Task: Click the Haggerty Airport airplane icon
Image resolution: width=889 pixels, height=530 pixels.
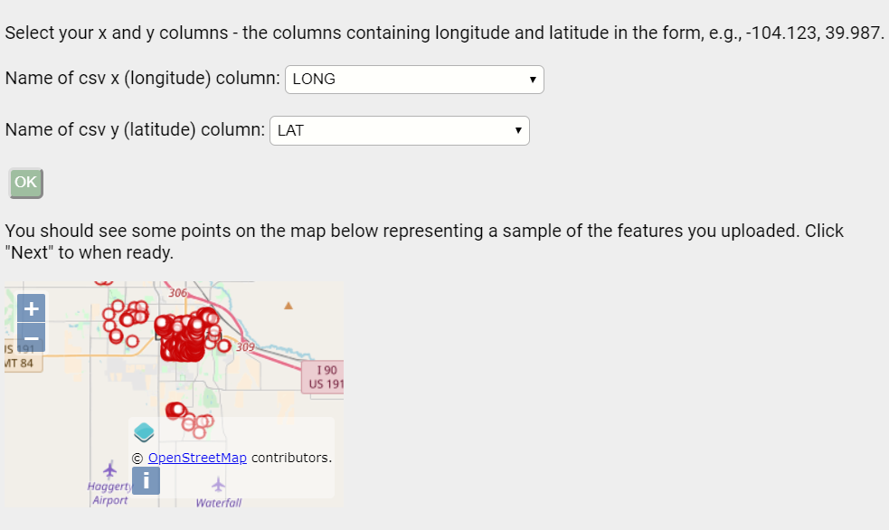Action: [110, 471]
